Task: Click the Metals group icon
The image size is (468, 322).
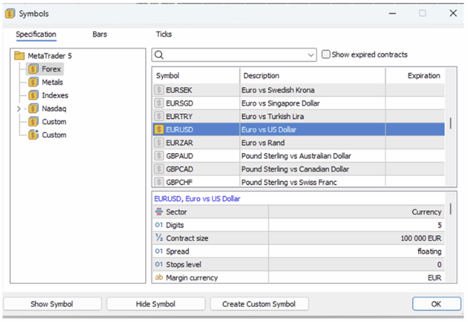Action: 33,82
